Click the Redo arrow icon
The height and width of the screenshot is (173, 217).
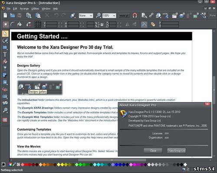pos(63,15)
